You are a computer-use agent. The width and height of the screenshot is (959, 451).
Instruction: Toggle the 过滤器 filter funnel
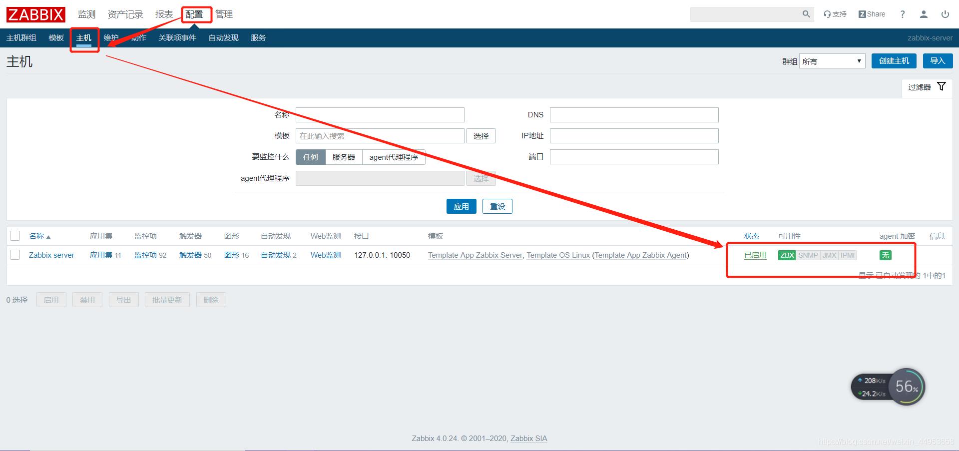(927, 87)
